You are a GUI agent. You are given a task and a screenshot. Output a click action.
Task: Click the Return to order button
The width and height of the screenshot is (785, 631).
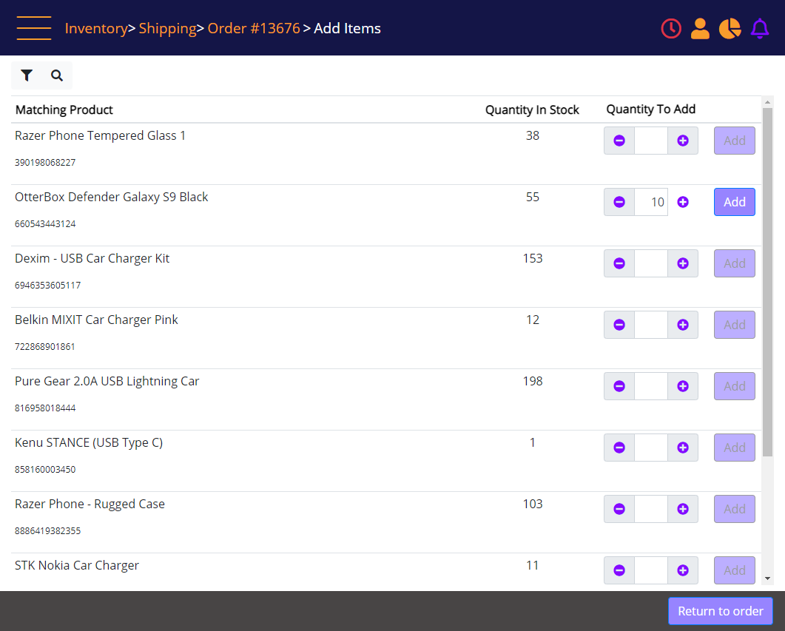(721, 611)
